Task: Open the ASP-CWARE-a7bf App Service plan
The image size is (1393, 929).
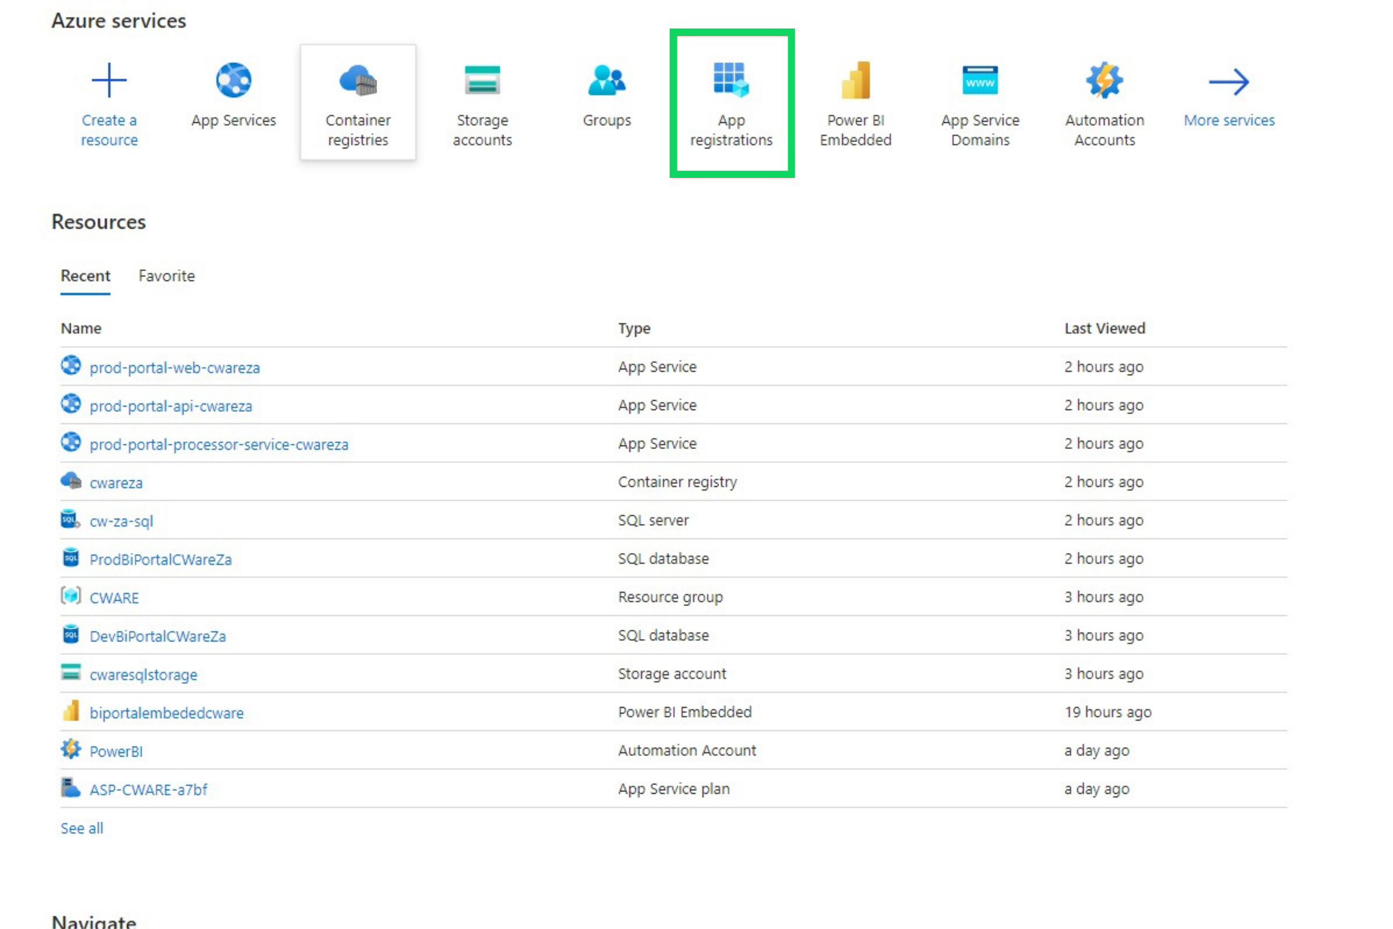Action: click(x=148, y=790)
